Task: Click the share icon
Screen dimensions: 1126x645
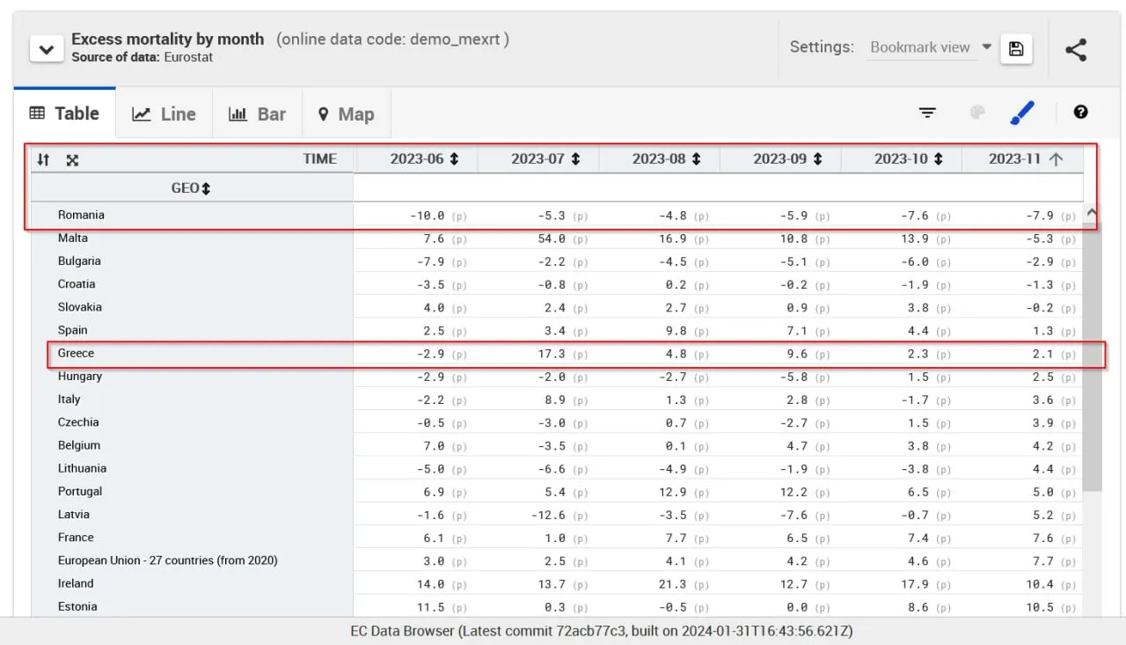Action: tap(1076, 48)
